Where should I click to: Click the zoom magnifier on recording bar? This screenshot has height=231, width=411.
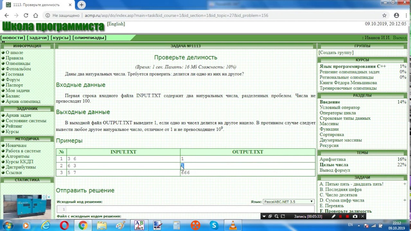pos(276,217)
